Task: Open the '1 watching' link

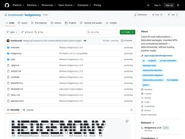Action: (148, 106)
